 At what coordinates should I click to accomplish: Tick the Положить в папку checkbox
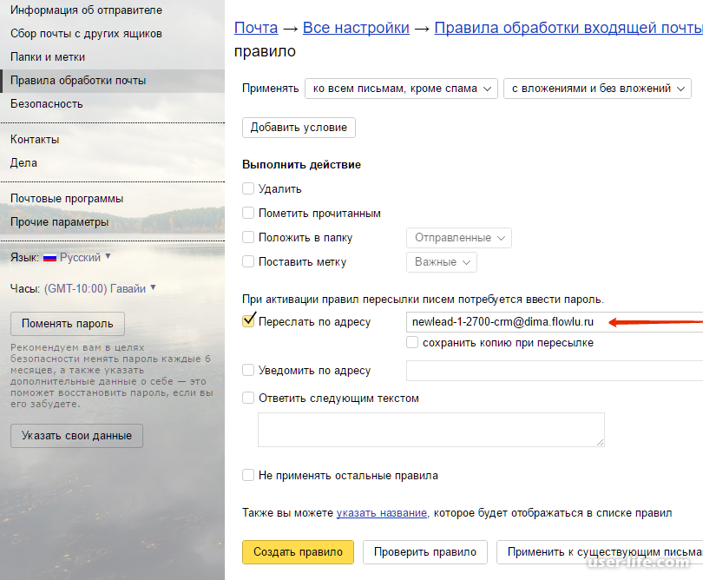click(x=248, y=237)
